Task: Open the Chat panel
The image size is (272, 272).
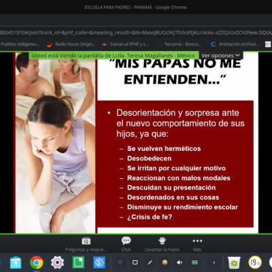Action: (126, 244)
